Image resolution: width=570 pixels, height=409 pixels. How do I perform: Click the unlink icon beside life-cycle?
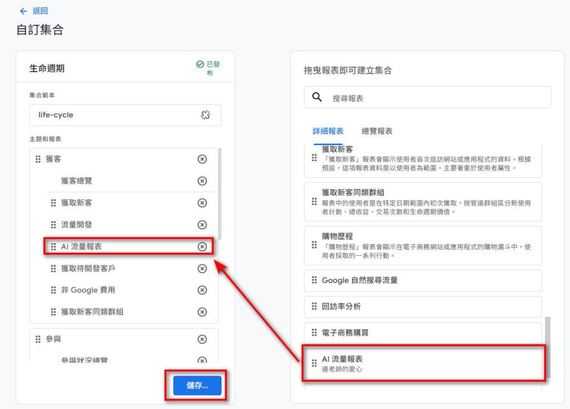[206, 115]
